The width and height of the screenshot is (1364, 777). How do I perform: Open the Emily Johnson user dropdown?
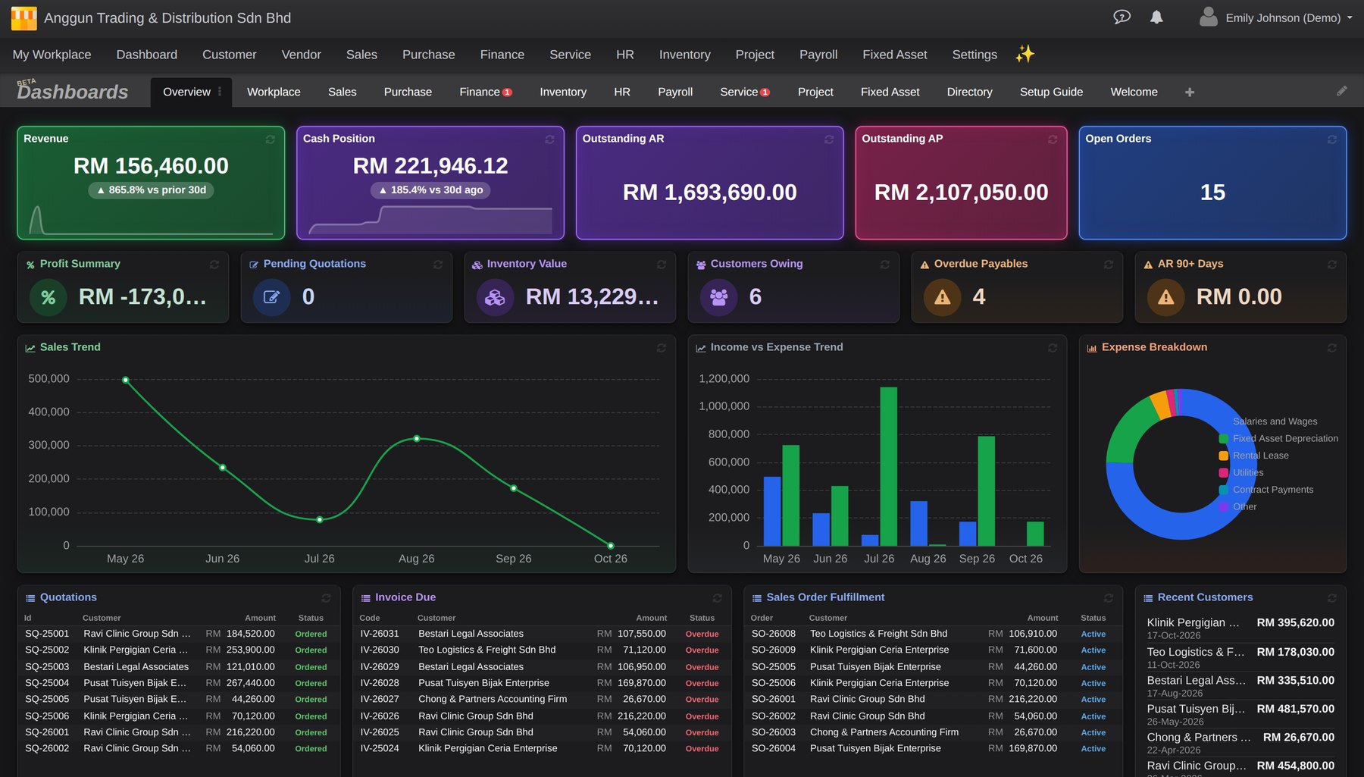click(1275, 17)
